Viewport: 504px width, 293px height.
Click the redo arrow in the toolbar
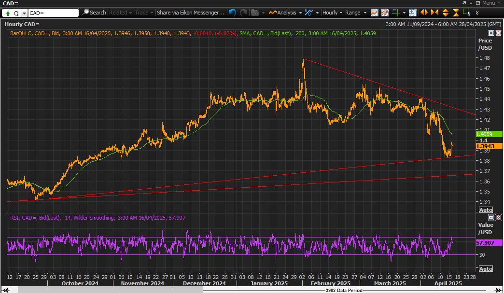[244, 13]
